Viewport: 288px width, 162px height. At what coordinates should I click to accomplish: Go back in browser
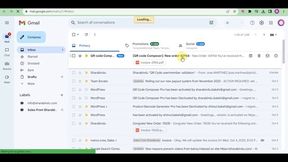click(4, 11)
